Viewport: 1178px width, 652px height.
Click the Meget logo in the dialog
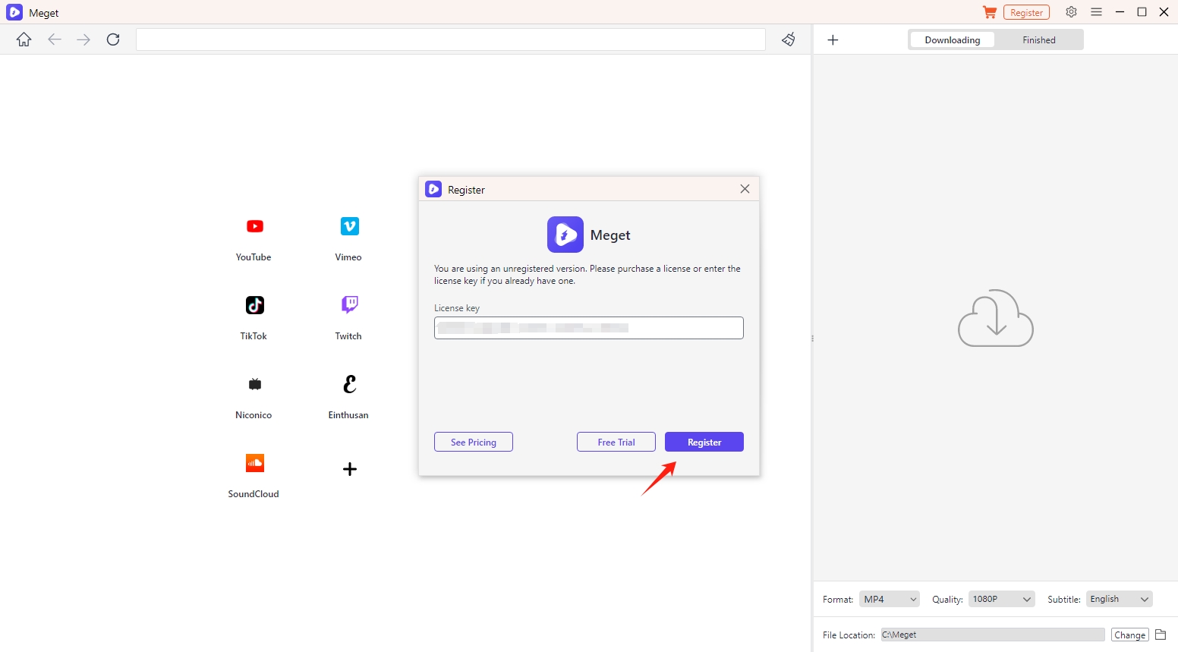click(x=565, y=235)
